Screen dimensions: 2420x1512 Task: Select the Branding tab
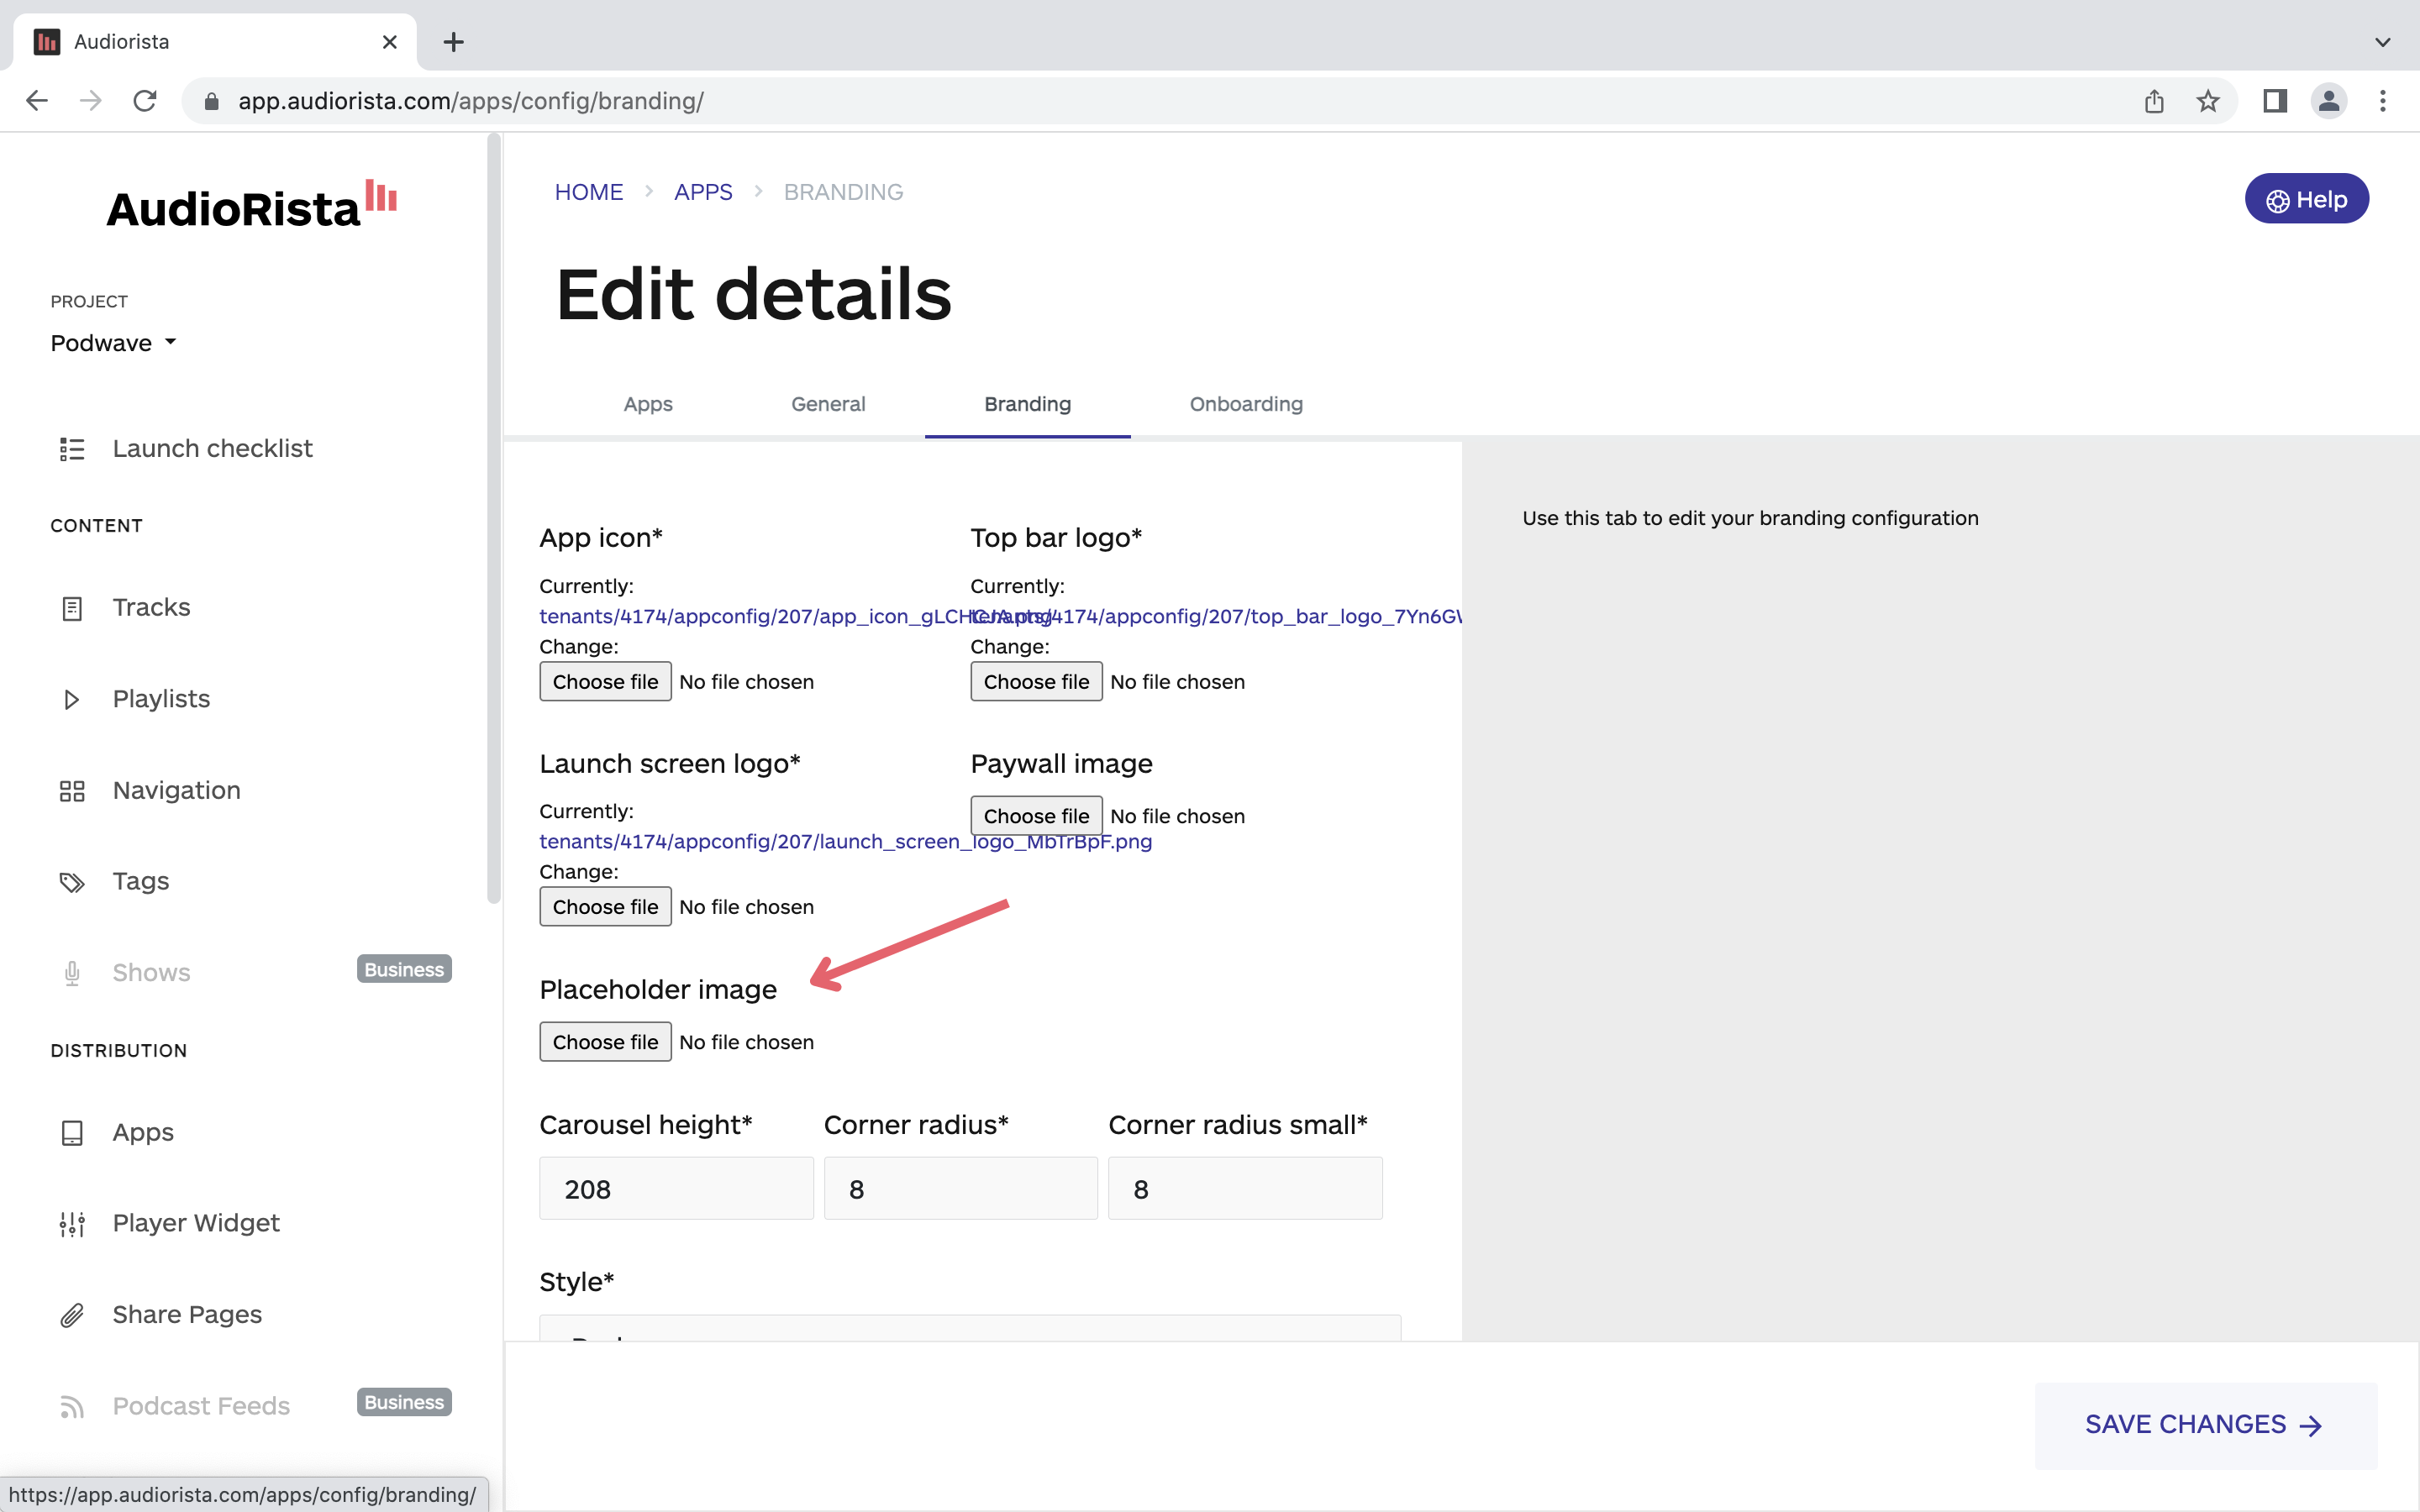pos(1027,404)
